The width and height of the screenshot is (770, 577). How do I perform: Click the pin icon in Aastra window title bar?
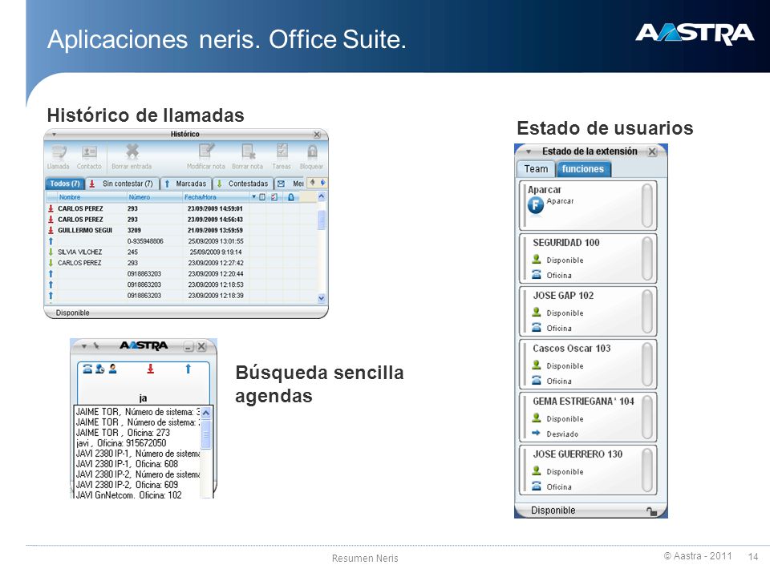coord(96,346)
